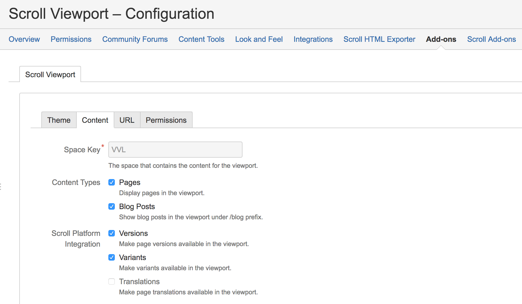Switch to the Theme tab
This screenshot has height=304, width=522.
tap(59, 120)
